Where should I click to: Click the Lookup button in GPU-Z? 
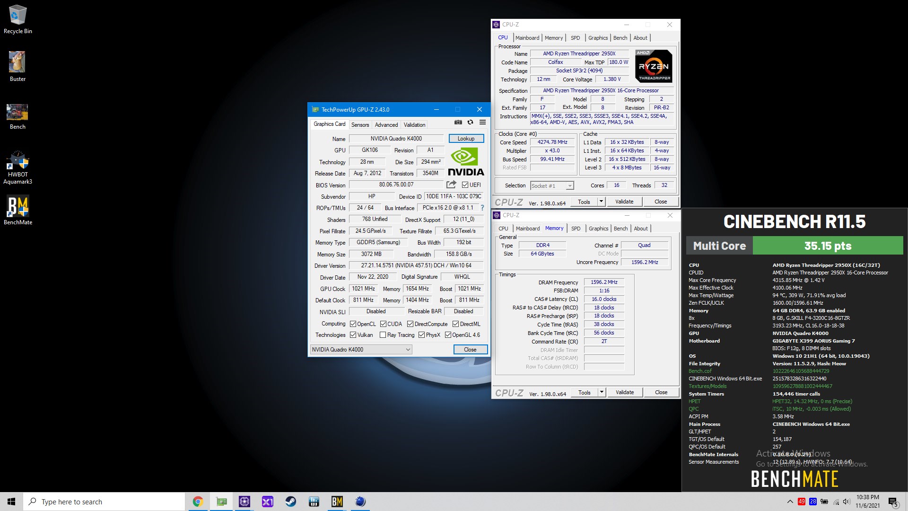[466, 139]
